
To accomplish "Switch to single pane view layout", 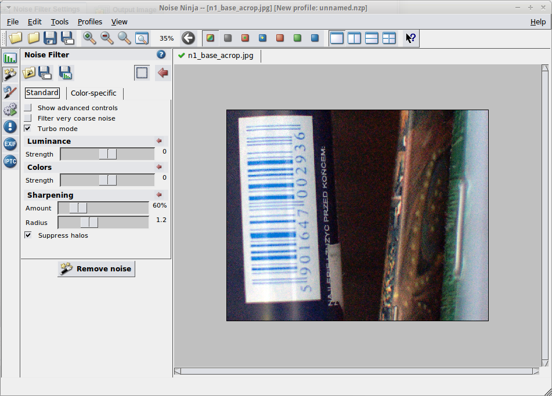I will click(337, 38).
